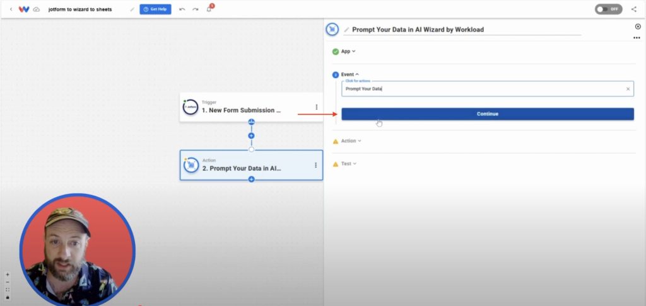Undo the last change
Image resolution: width=646 pixels, height=306 pixels.
(182, 9)
